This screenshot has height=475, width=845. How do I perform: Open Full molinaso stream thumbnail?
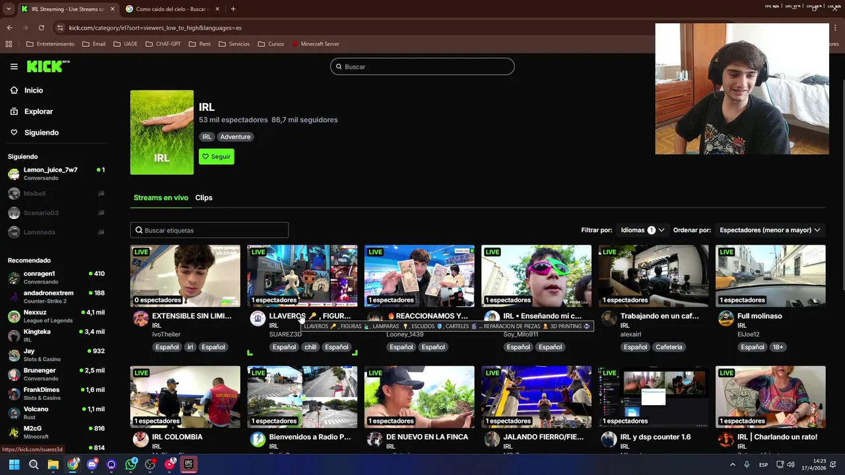(x=770, y=276)
